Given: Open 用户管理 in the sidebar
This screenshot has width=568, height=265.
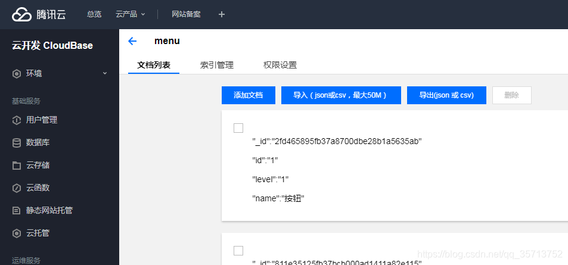Looking at the screenshot, I should (x=42, y=120).
